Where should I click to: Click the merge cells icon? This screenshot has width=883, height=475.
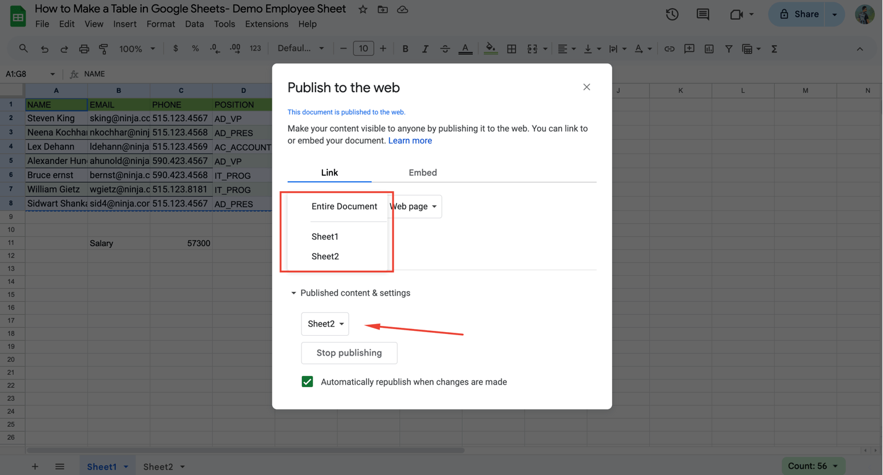532,49
